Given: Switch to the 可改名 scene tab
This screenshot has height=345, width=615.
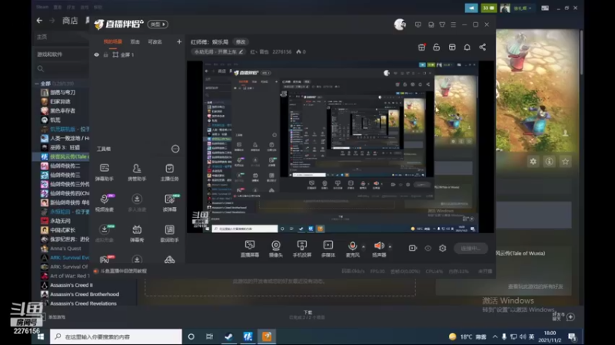Looking at the screenshot, I should click(155, 41).
